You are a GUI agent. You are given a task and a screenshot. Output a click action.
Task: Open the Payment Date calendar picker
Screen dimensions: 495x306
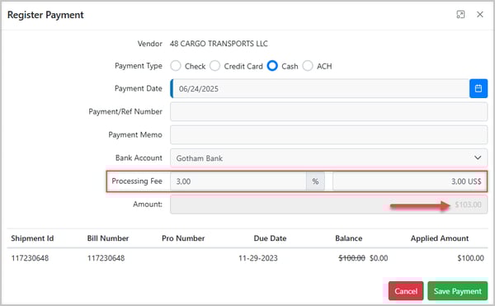click(478, 88)
